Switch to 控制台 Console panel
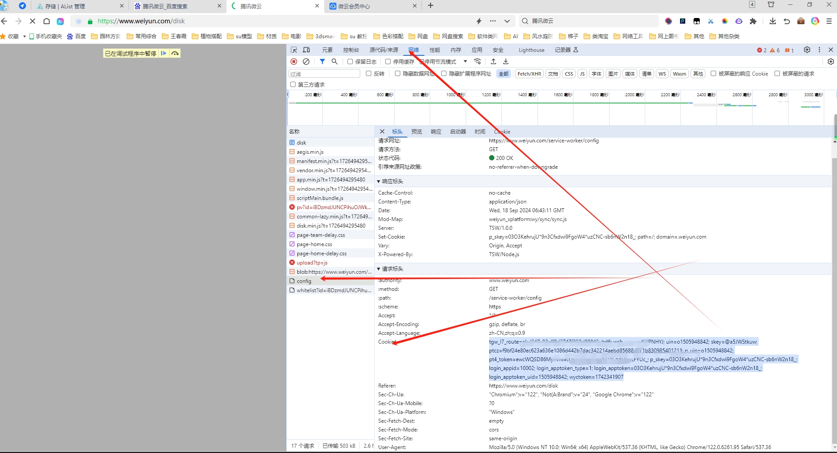Image resolution: width=837 pixels, height=453 pixels. (x=351, y=50)
